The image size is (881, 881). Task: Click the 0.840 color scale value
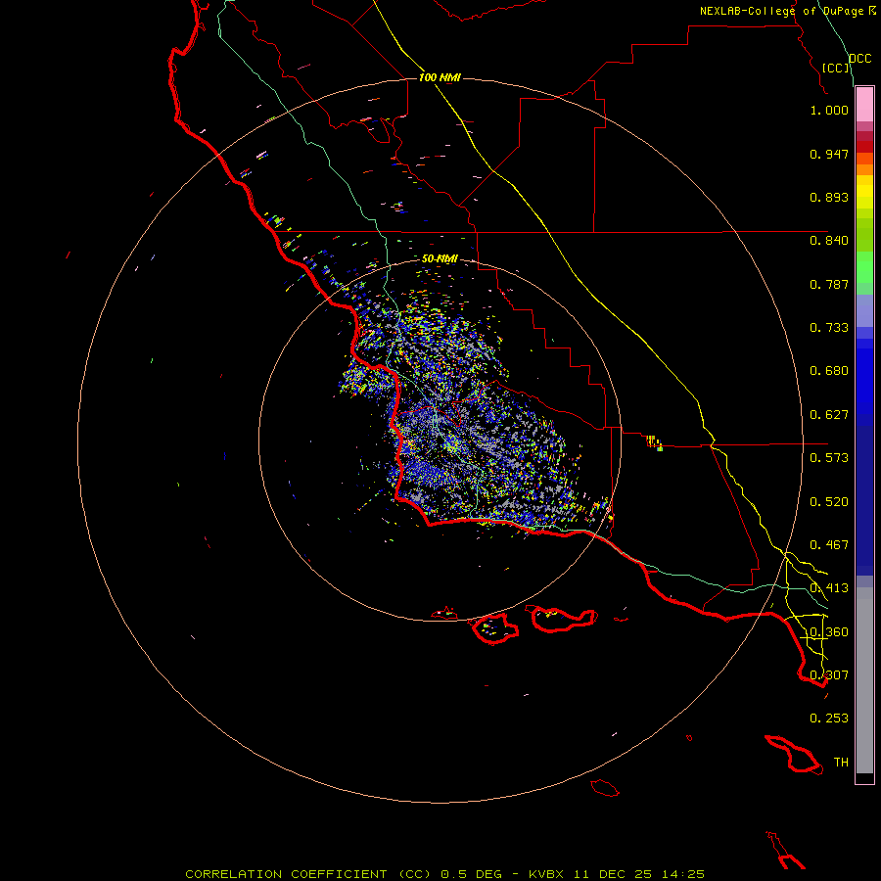tap(829, 241)
